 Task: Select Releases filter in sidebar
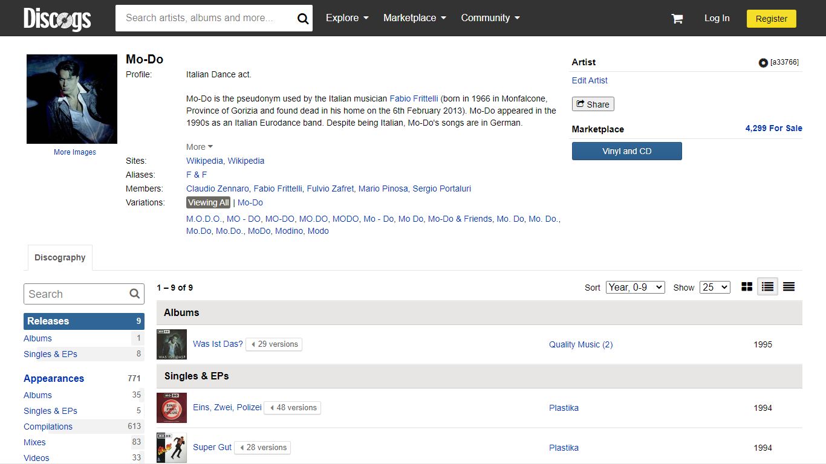point(84,321)
